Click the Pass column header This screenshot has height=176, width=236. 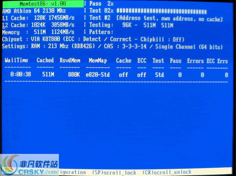tap(176, 61)
